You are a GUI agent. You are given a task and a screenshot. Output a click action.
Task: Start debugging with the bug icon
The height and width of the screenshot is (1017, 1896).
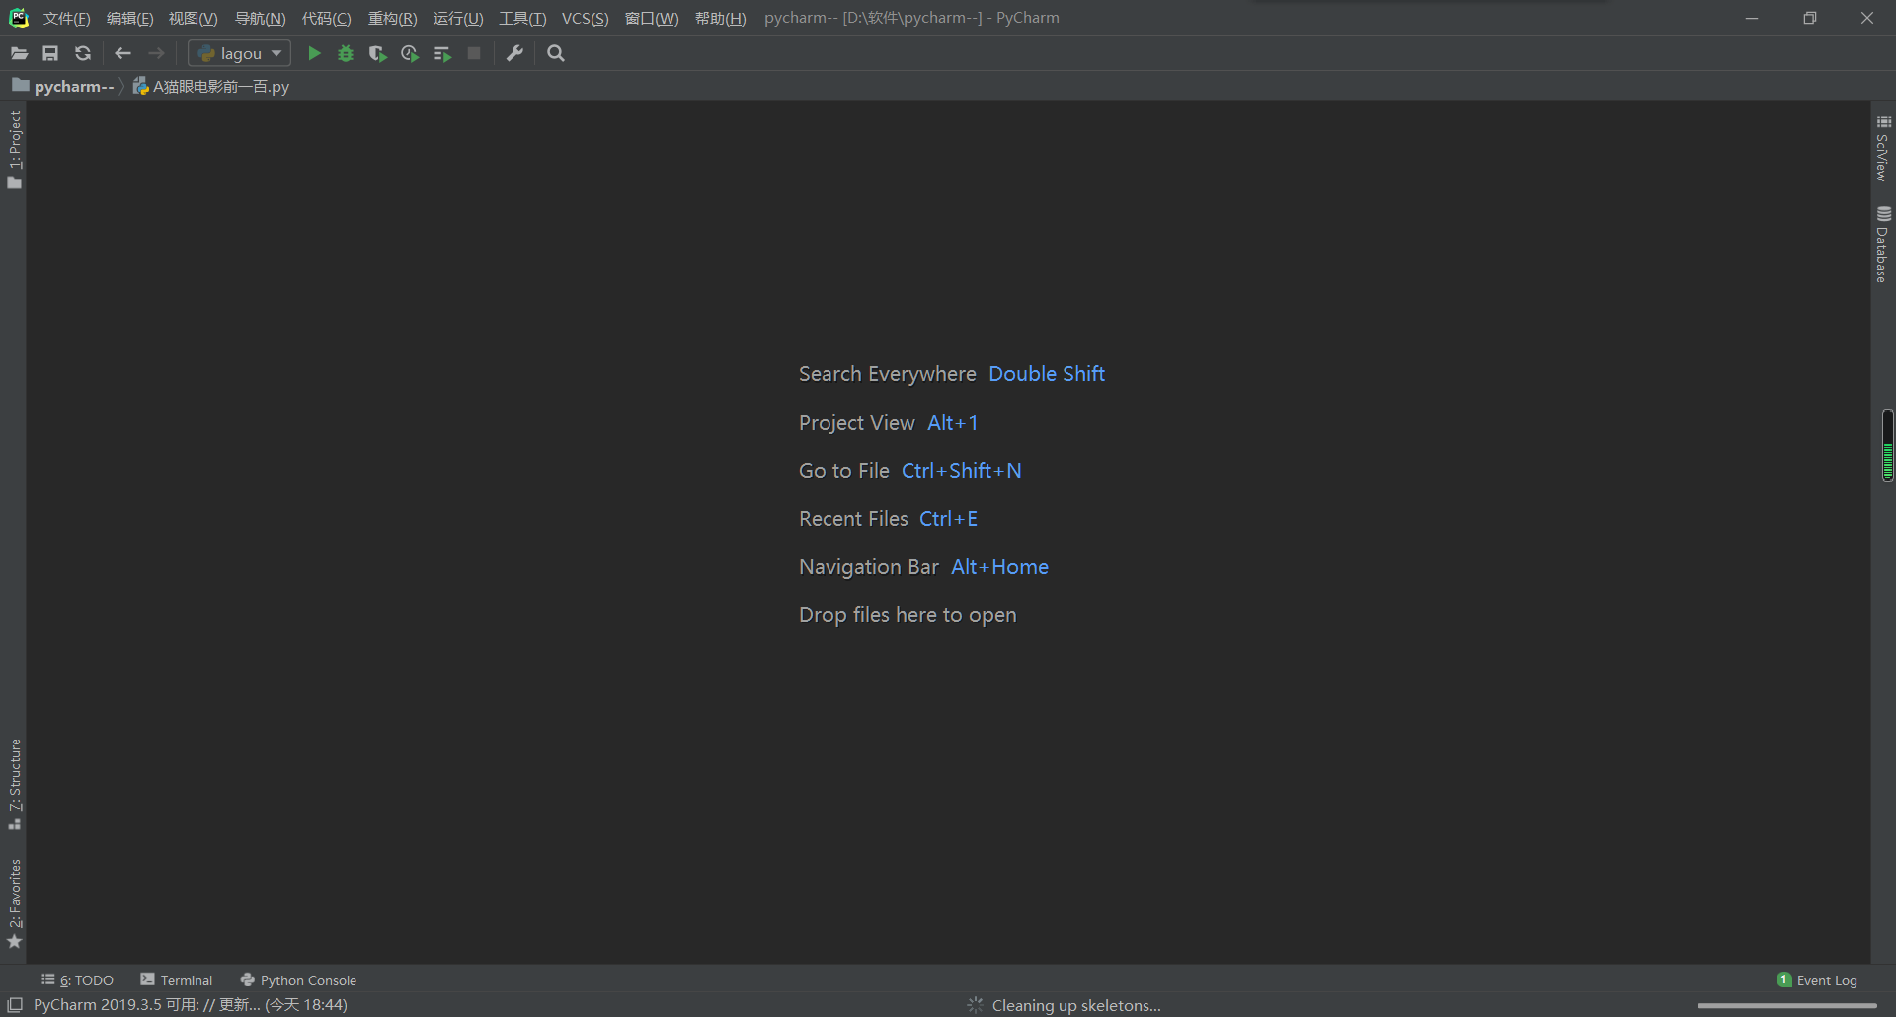point(346,53)
